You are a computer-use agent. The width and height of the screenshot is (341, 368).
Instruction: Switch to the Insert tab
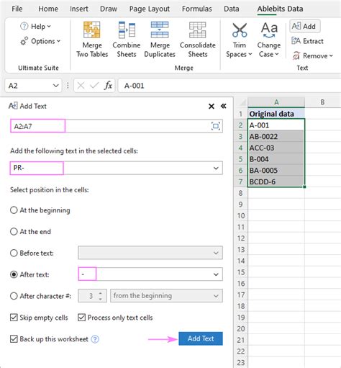79,9
